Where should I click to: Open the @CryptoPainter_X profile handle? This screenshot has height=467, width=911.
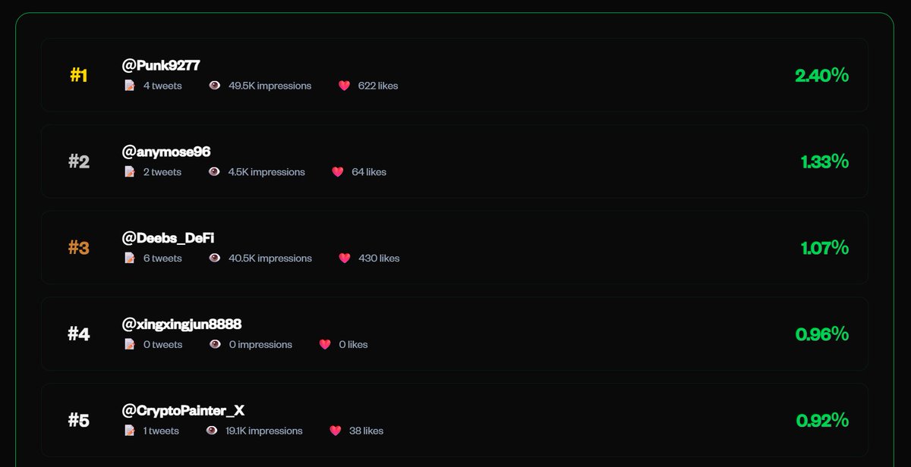(x=183, y=411)
